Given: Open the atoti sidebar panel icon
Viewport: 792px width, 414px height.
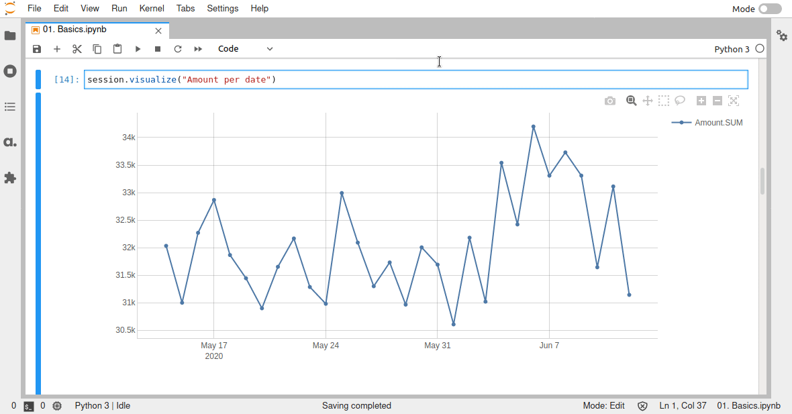Looking at the screenshot, I should pyautogui.click(x=10, y=142).
